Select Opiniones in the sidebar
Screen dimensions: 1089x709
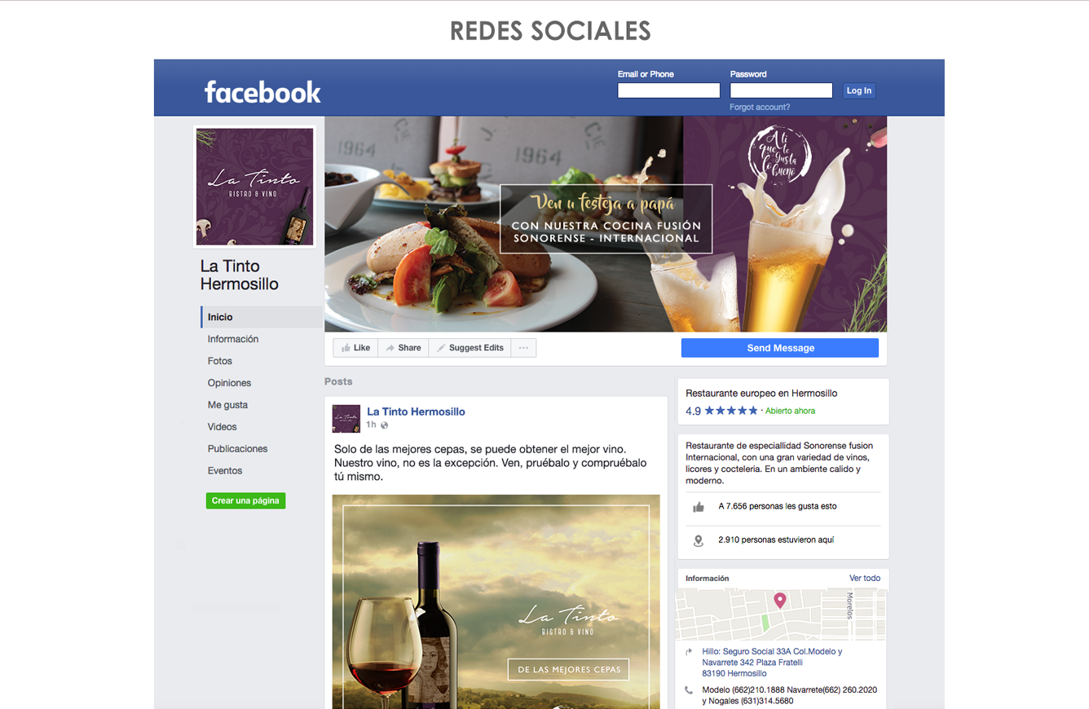(229, 383)
